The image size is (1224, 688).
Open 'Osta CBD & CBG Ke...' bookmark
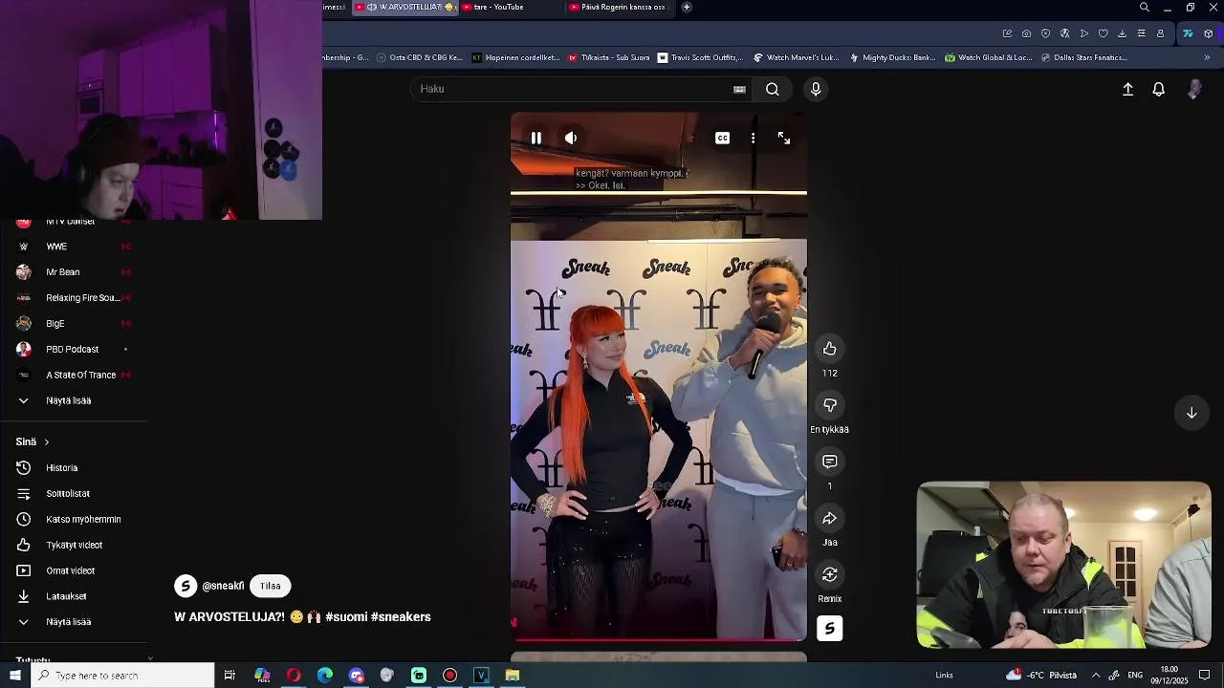click(x=420, y=57)
